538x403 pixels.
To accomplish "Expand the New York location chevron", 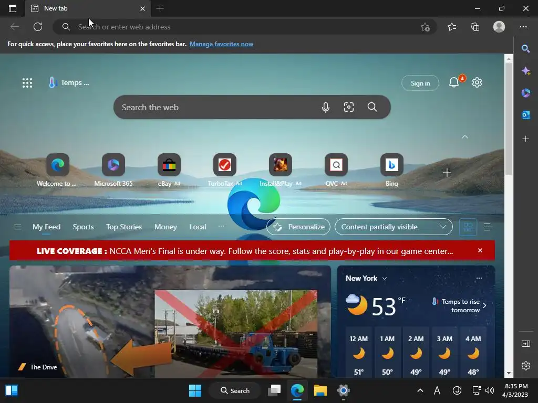I will (x=385, y=279).
